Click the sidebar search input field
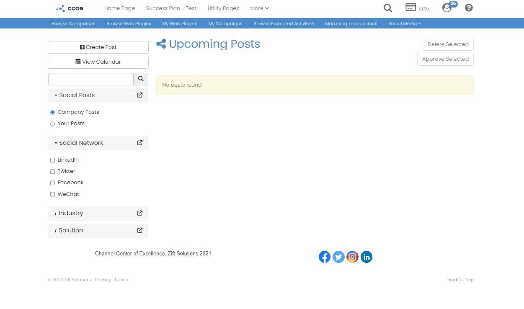This screenshot has width=524, height=309. [90, 79]
